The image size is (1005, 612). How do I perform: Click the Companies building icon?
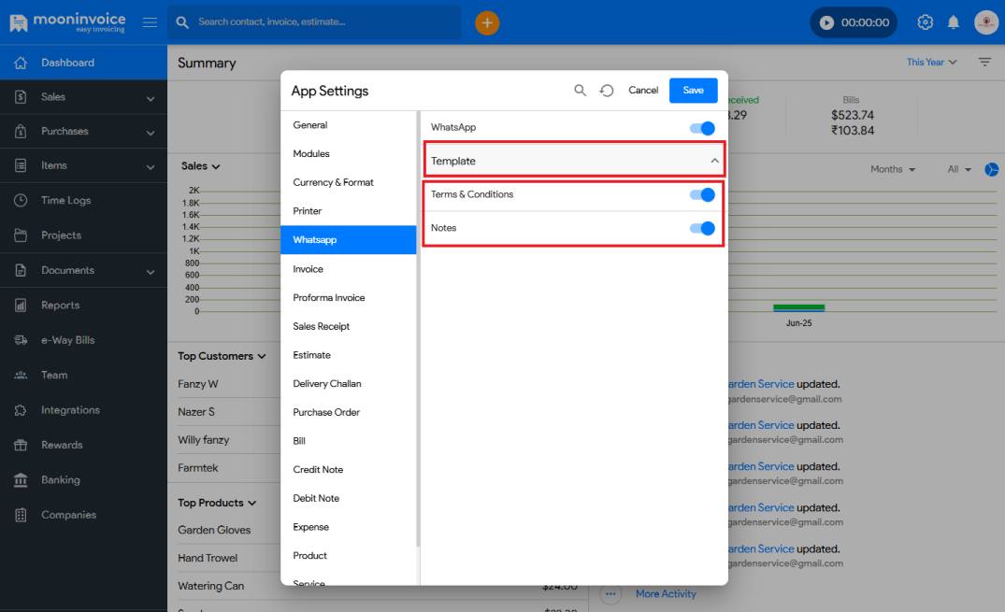tap(21, 515)
